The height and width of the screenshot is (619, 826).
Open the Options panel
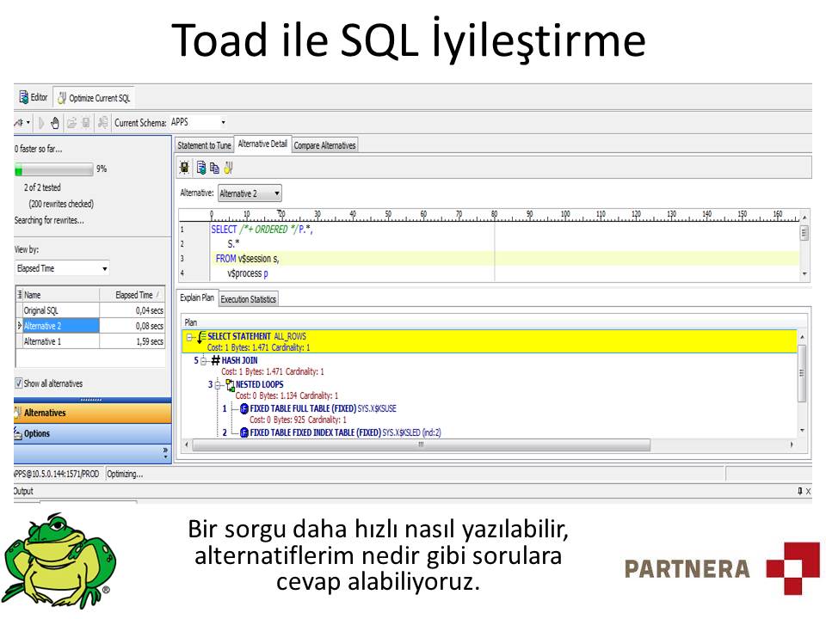click(37, 432)
